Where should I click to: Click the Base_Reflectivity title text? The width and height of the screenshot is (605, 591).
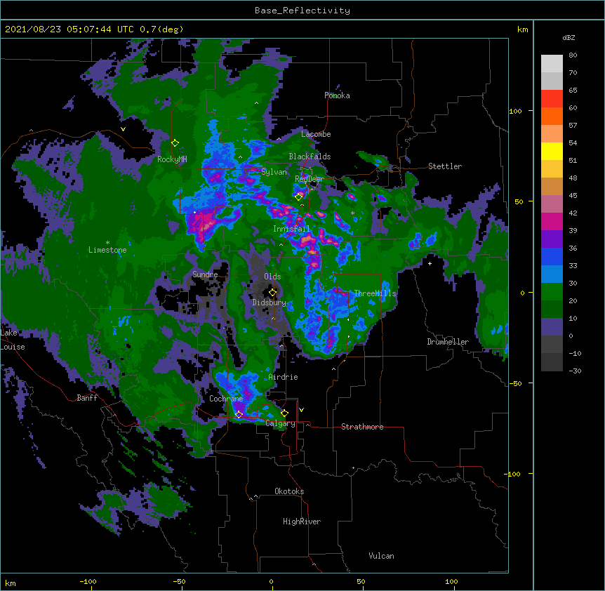point(302,11)
